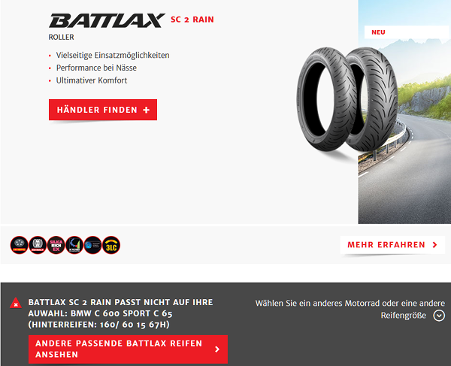Screen dimensions: 451x366
Task: Click the arrow next to Mehr Erfahren
Action: coord(435,245)
